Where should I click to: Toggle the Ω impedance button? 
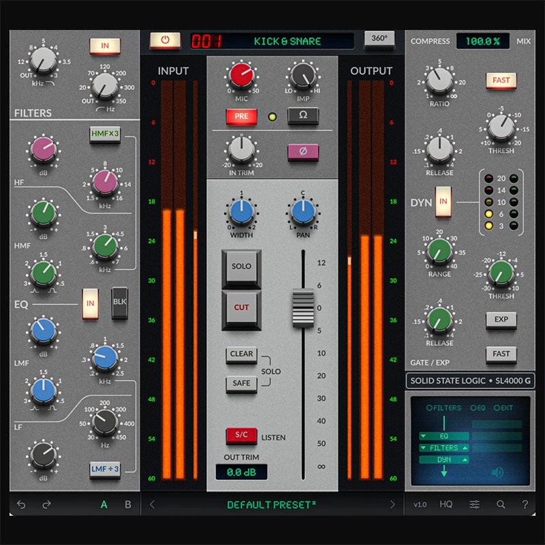tap(302, 115)
